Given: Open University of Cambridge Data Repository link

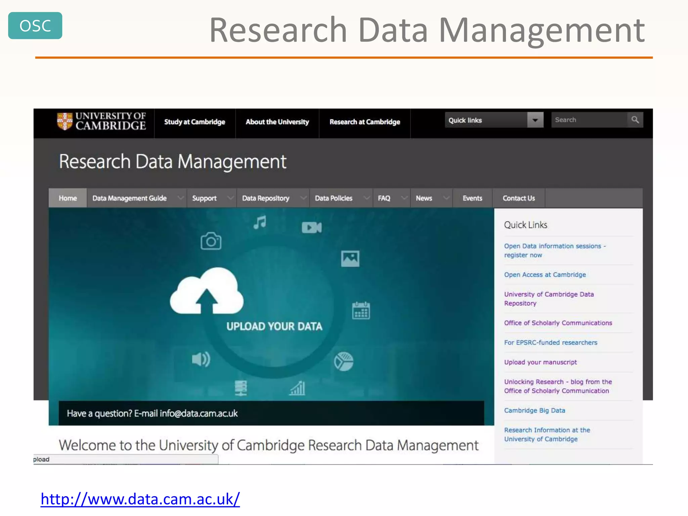Looking at the screenshot, I should coord(549,299).
